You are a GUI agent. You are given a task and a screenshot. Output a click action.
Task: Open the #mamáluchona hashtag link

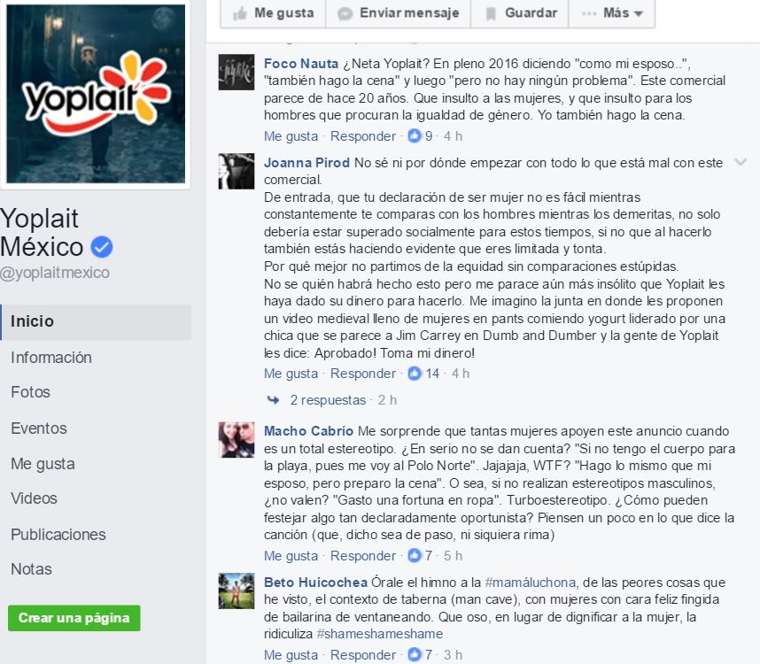tap(531, 583)
